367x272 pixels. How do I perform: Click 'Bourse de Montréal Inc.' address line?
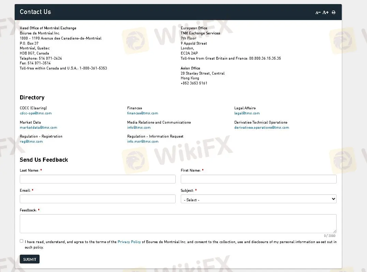pyautogui.click(x=40, y=33)
